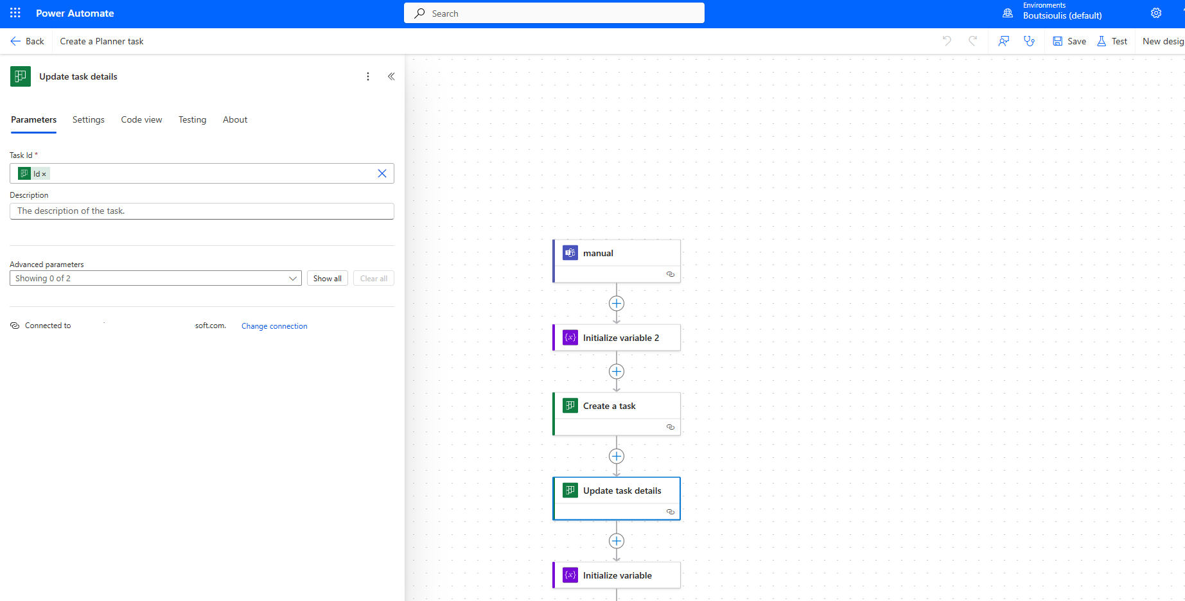Image resolution: width=1185 pixels, height=601 pixels.
Task: Open the Flow checker stethoscope icon
Action: (x=1029, y=41)
